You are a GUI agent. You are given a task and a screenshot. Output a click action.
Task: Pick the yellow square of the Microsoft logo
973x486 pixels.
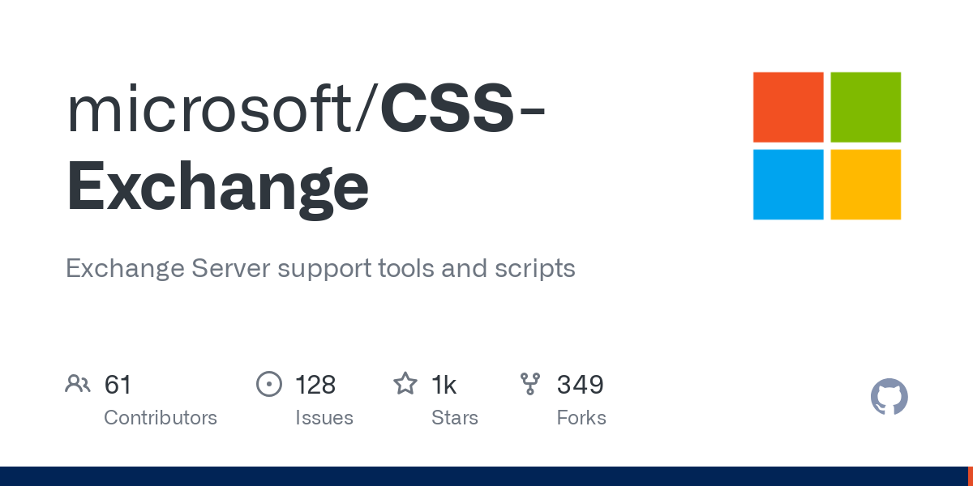click(866, 185)
